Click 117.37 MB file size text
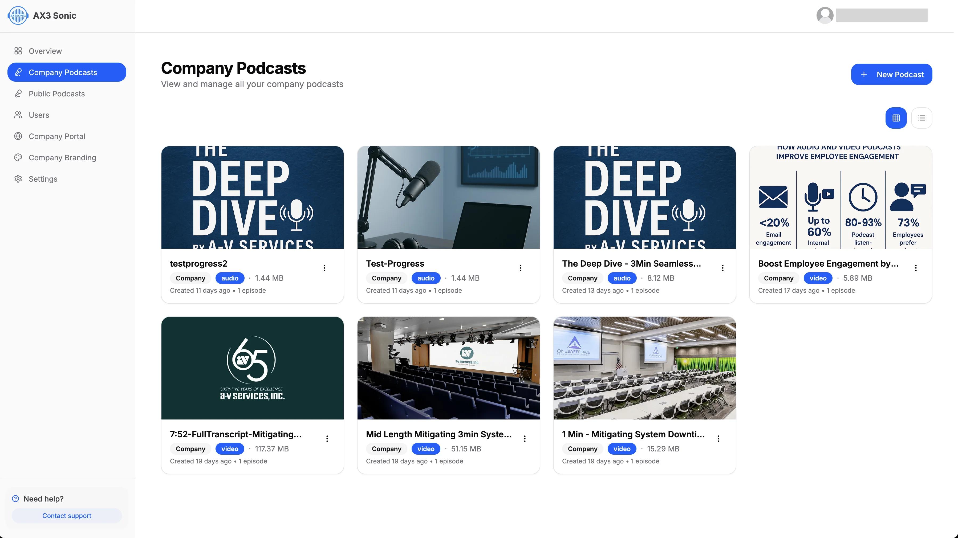Viewport: 958px width, 538px height. [x=272, y=449]
